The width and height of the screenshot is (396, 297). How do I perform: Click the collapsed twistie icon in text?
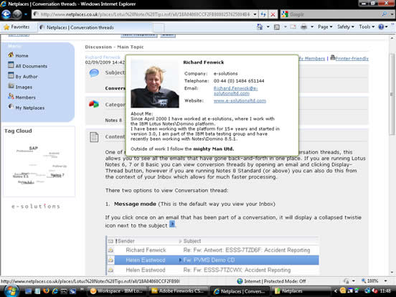pyautogui.click(x=171, y=224)
